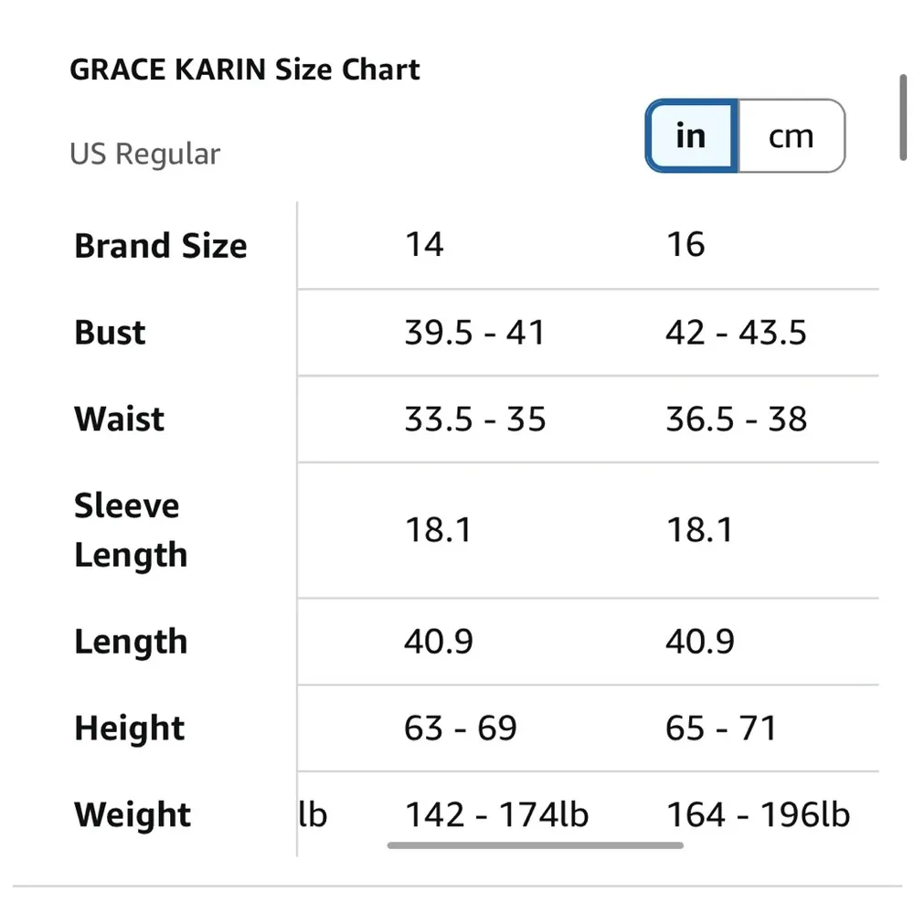The image size is (914, 914).
Task: Click the Bust row label
Action: click(109, 333)
